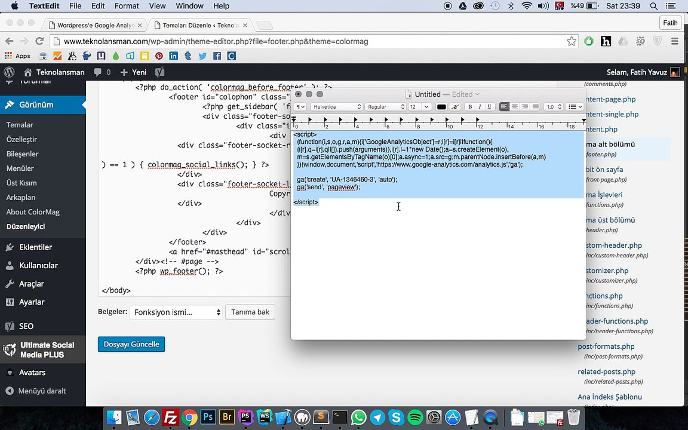Align text left in TextEdit

coord(504,107)
